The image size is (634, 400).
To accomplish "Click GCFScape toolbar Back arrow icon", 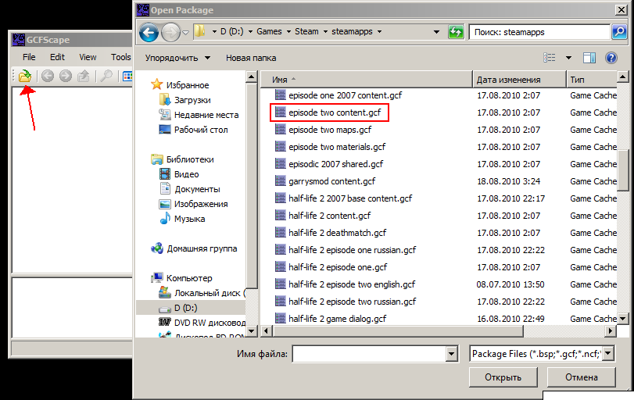I will (x=48, y=76).
